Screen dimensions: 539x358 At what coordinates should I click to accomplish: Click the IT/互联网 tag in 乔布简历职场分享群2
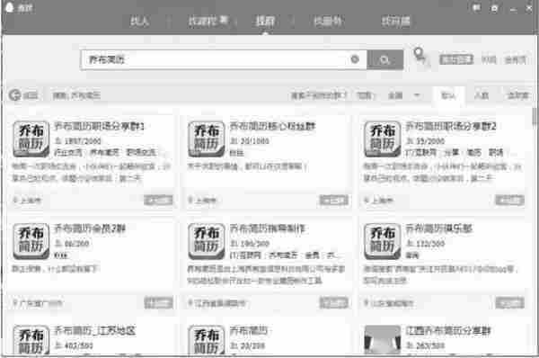421,153
